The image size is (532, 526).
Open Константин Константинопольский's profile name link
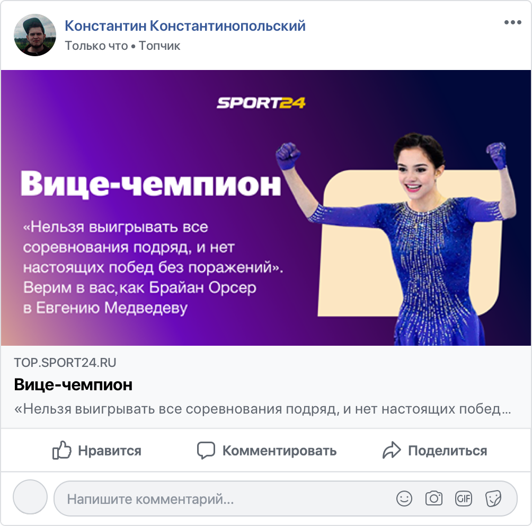click(185, 26)
